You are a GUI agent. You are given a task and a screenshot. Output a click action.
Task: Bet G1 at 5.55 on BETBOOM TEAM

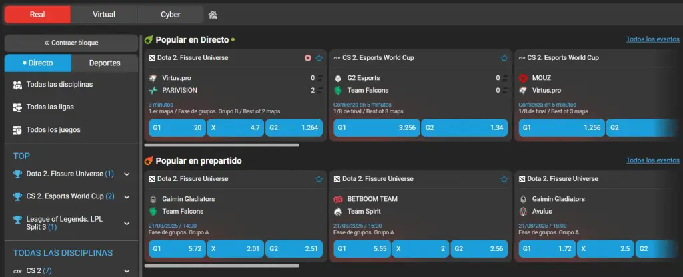(362, 249)
